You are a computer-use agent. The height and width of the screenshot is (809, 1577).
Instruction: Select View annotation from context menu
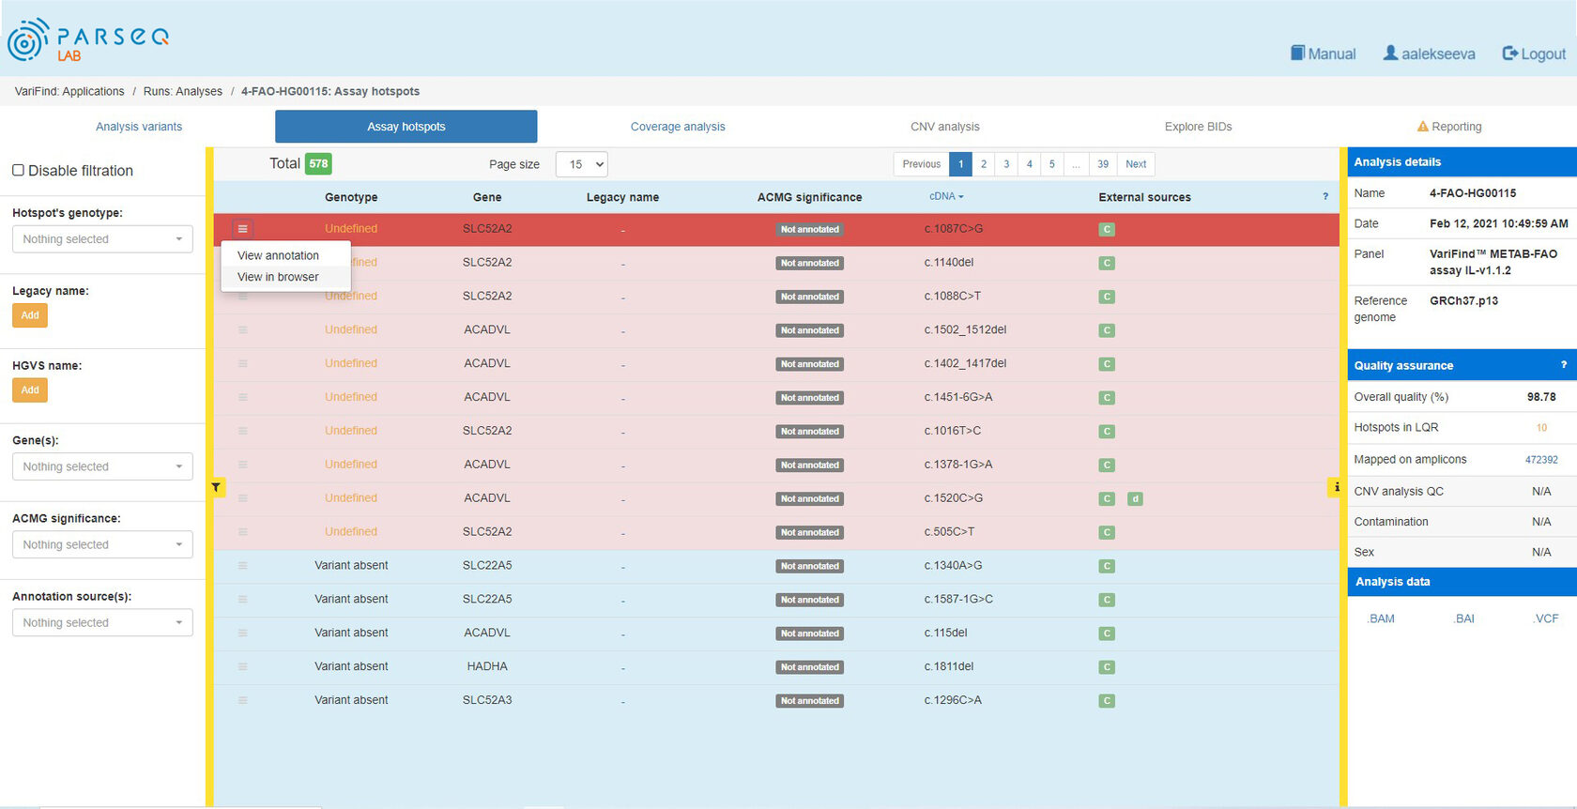278,255
